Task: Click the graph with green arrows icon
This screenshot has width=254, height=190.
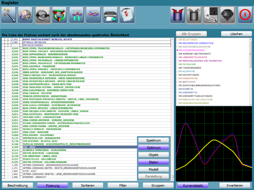Action: tap(76, 16)
